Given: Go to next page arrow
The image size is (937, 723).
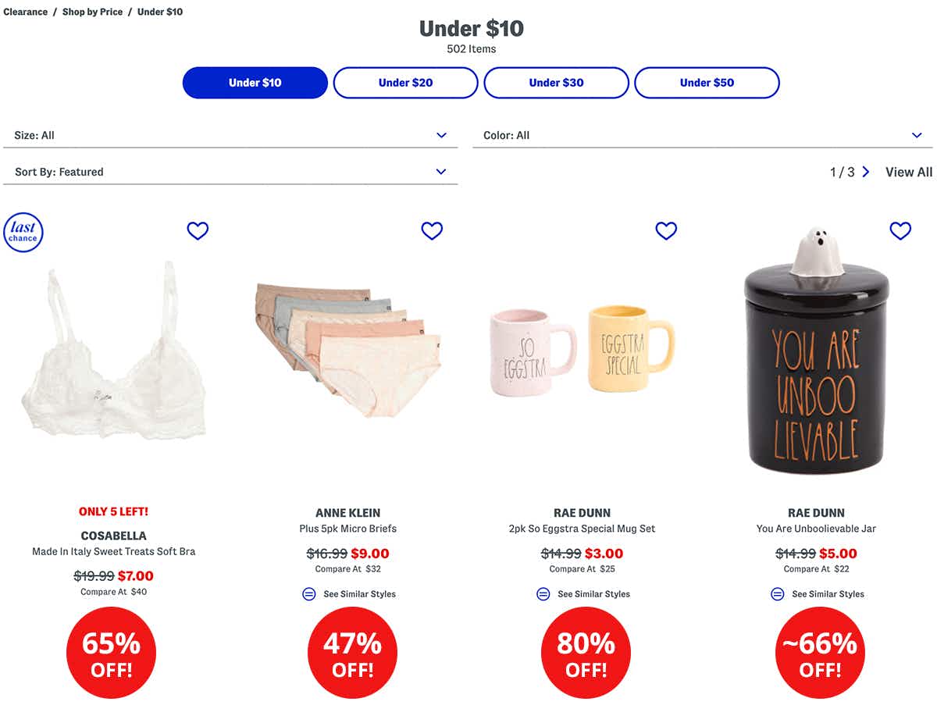Looking at the screenshot, I should (x=866, y=172).
